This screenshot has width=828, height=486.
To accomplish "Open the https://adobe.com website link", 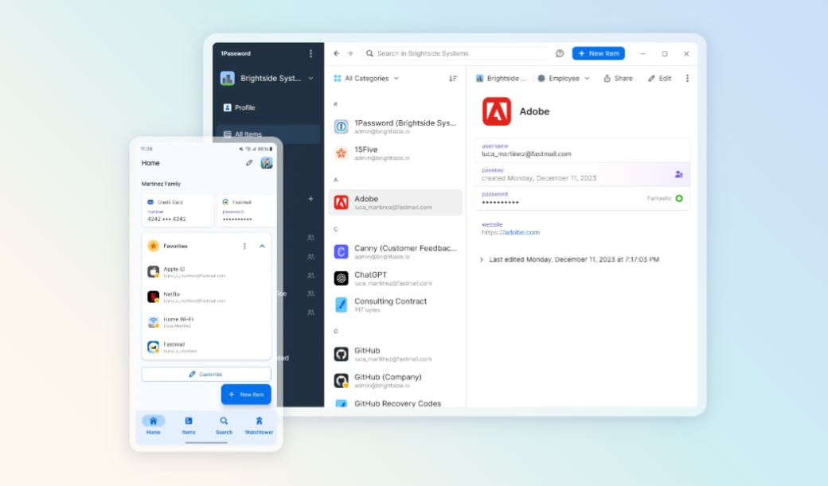I will [x=517, y=231].
